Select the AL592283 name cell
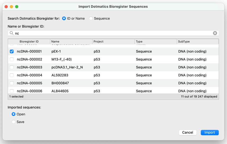This screenshot has width=227, height=144. [x=60, y=75]
